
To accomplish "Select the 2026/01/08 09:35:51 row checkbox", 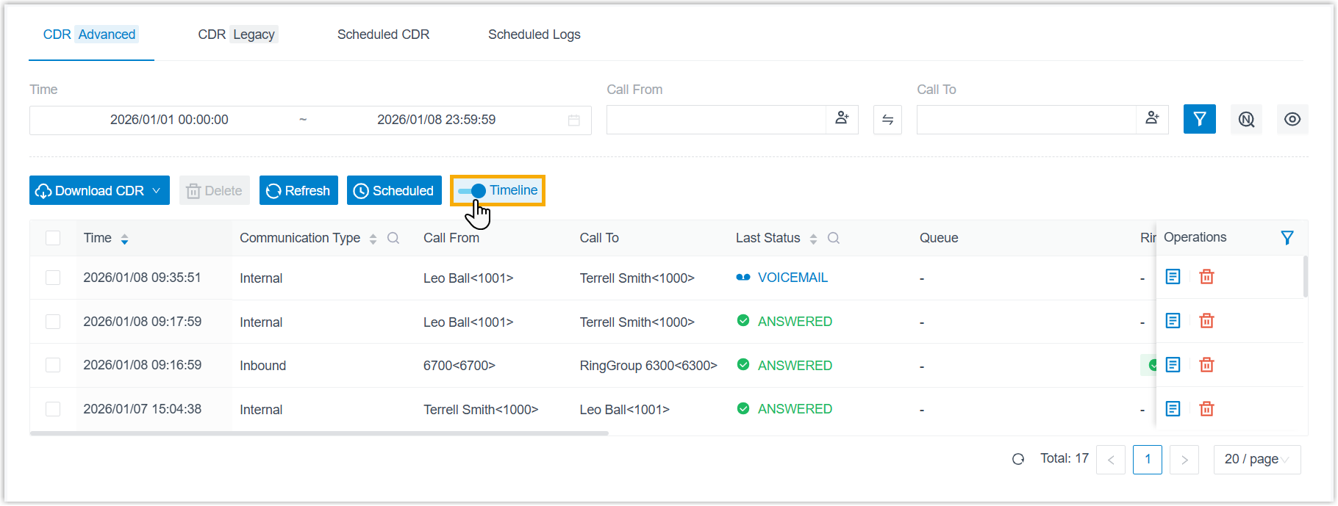I will [53, 278].
